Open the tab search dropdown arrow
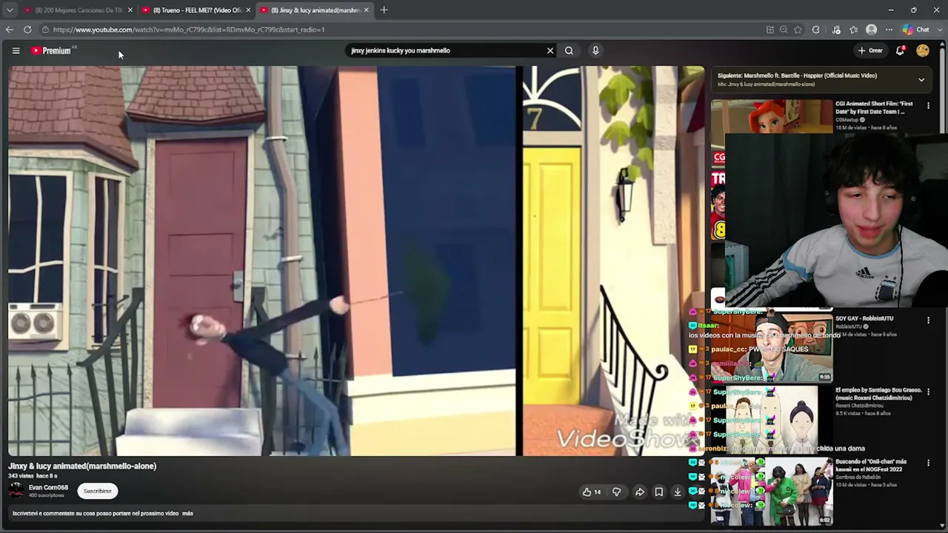This screenshot has height=533, width=948. [x=10, y=10]
